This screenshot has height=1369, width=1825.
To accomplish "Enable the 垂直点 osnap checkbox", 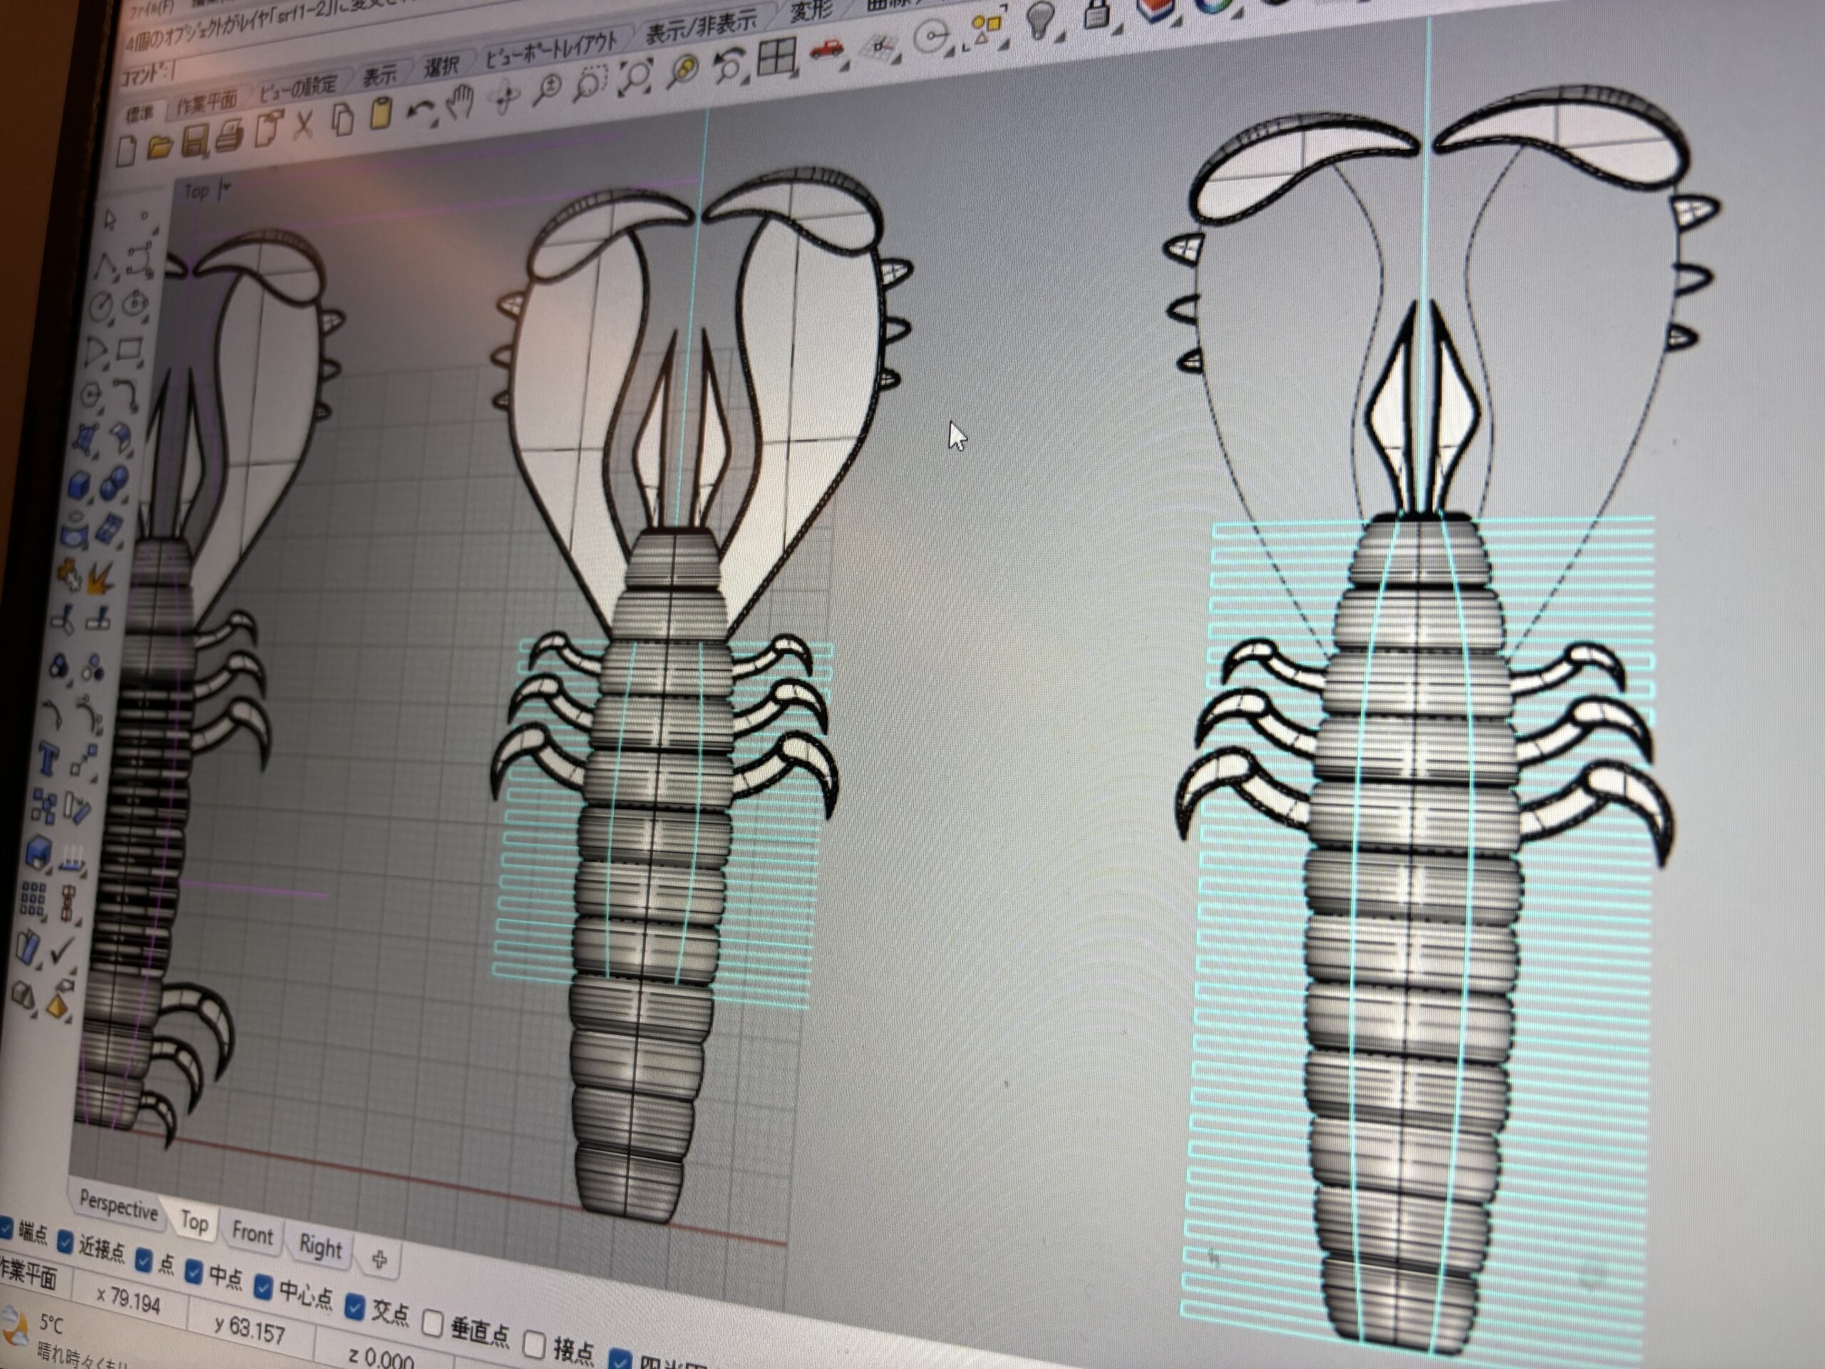I will click(x=432, y=1323).
